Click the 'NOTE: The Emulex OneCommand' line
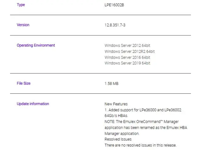This screenshot has height=150, width=201. [142, 122]
